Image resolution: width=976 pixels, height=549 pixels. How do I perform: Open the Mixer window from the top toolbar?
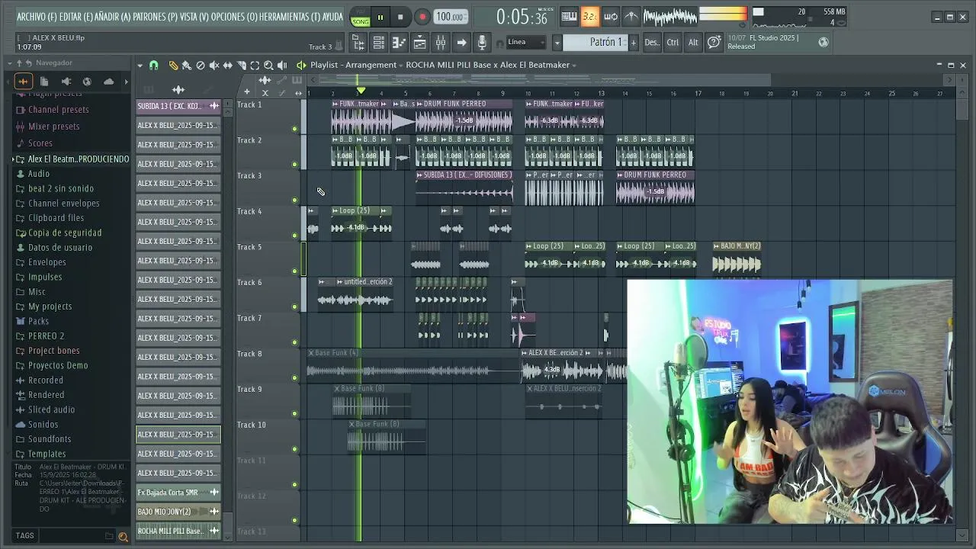coord(440,43)
